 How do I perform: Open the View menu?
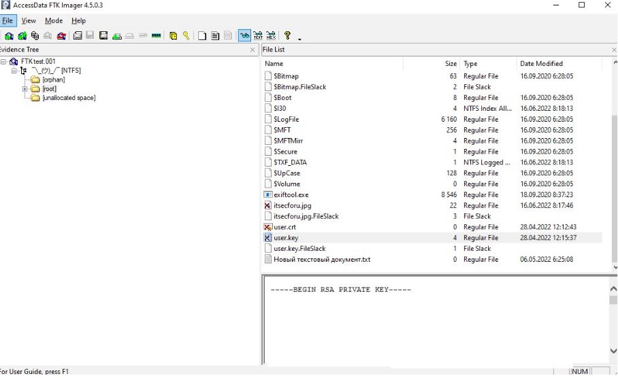pyautogui.click(x=29, y=20)
